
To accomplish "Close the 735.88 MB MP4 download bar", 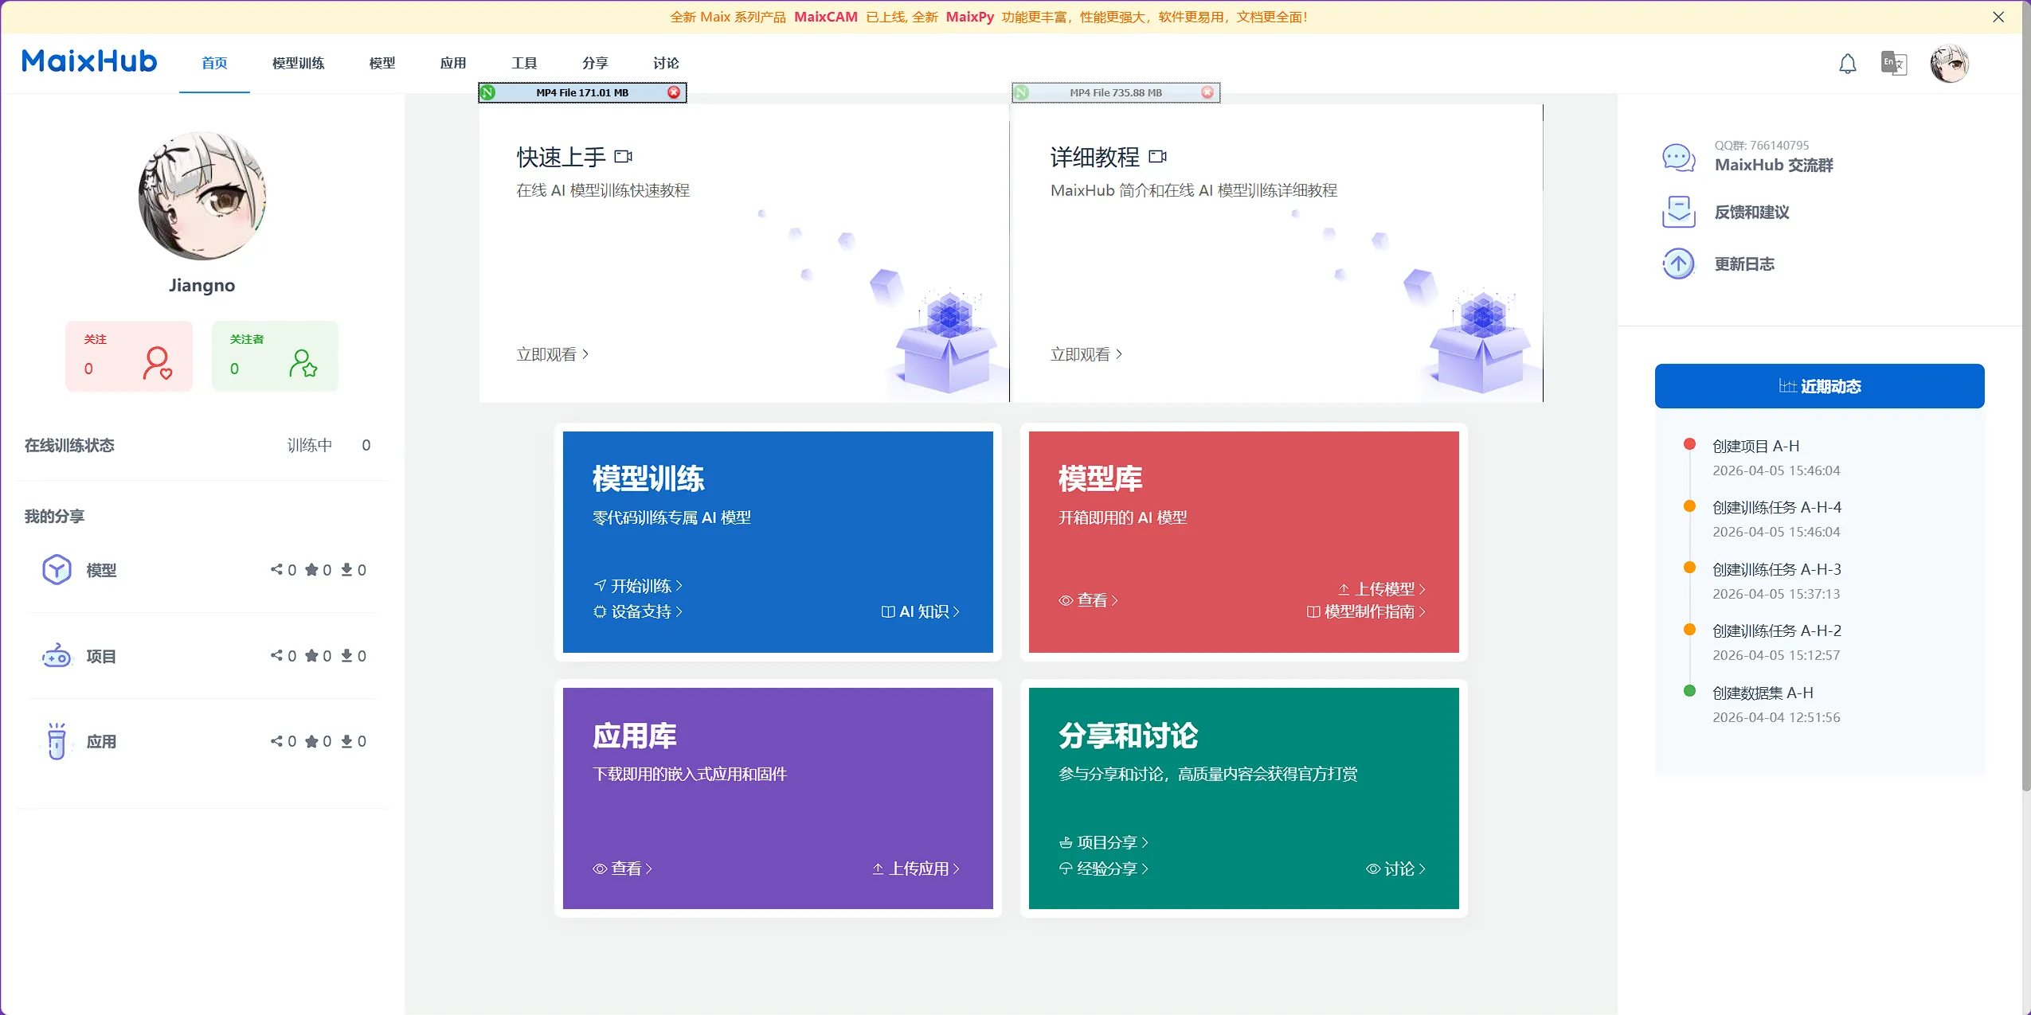I will 1207,92.
